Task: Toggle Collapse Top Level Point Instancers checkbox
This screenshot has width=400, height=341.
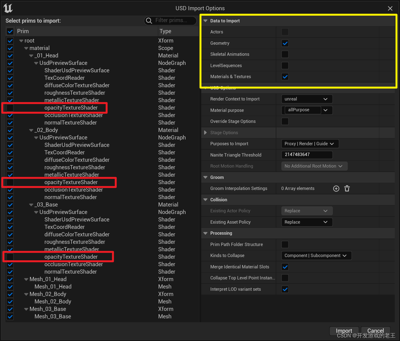Action: pyautogui.click(x=285, y=278)
